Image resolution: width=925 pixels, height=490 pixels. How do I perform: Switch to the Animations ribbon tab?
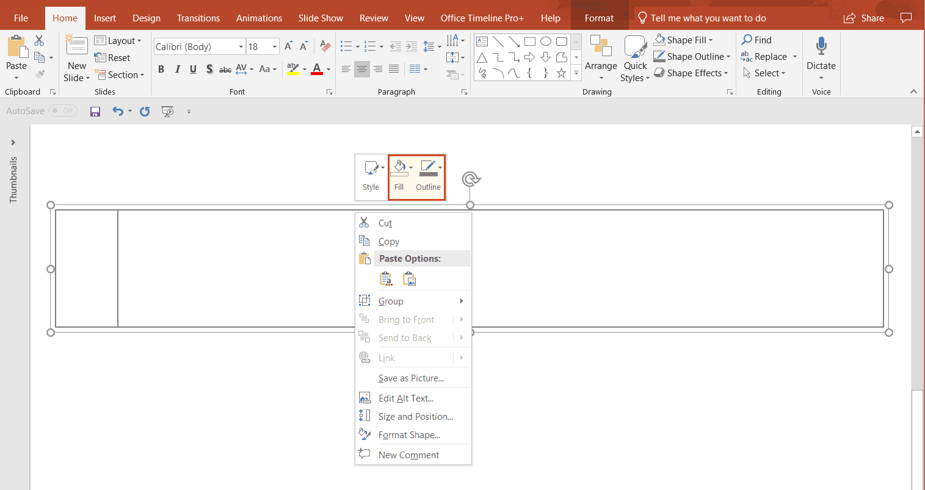tap(259, 18)
